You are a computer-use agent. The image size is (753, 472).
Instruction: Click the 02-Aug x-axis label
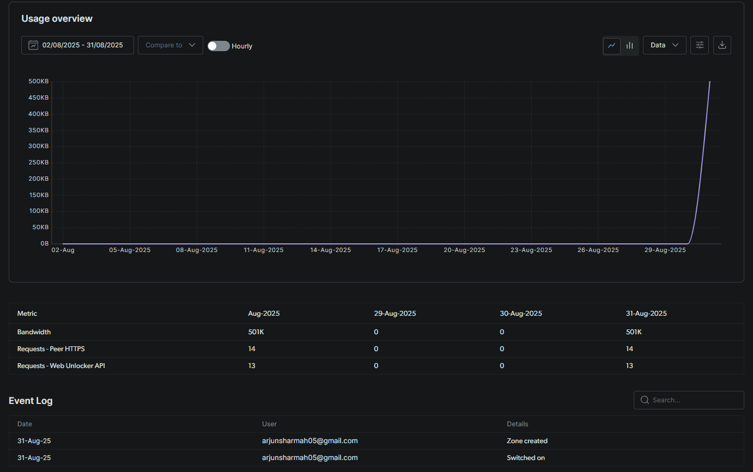coord(63,250)
